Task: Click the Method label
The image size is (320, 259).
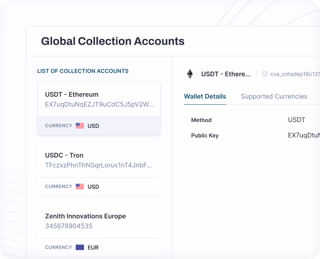Action: (201, 120)
